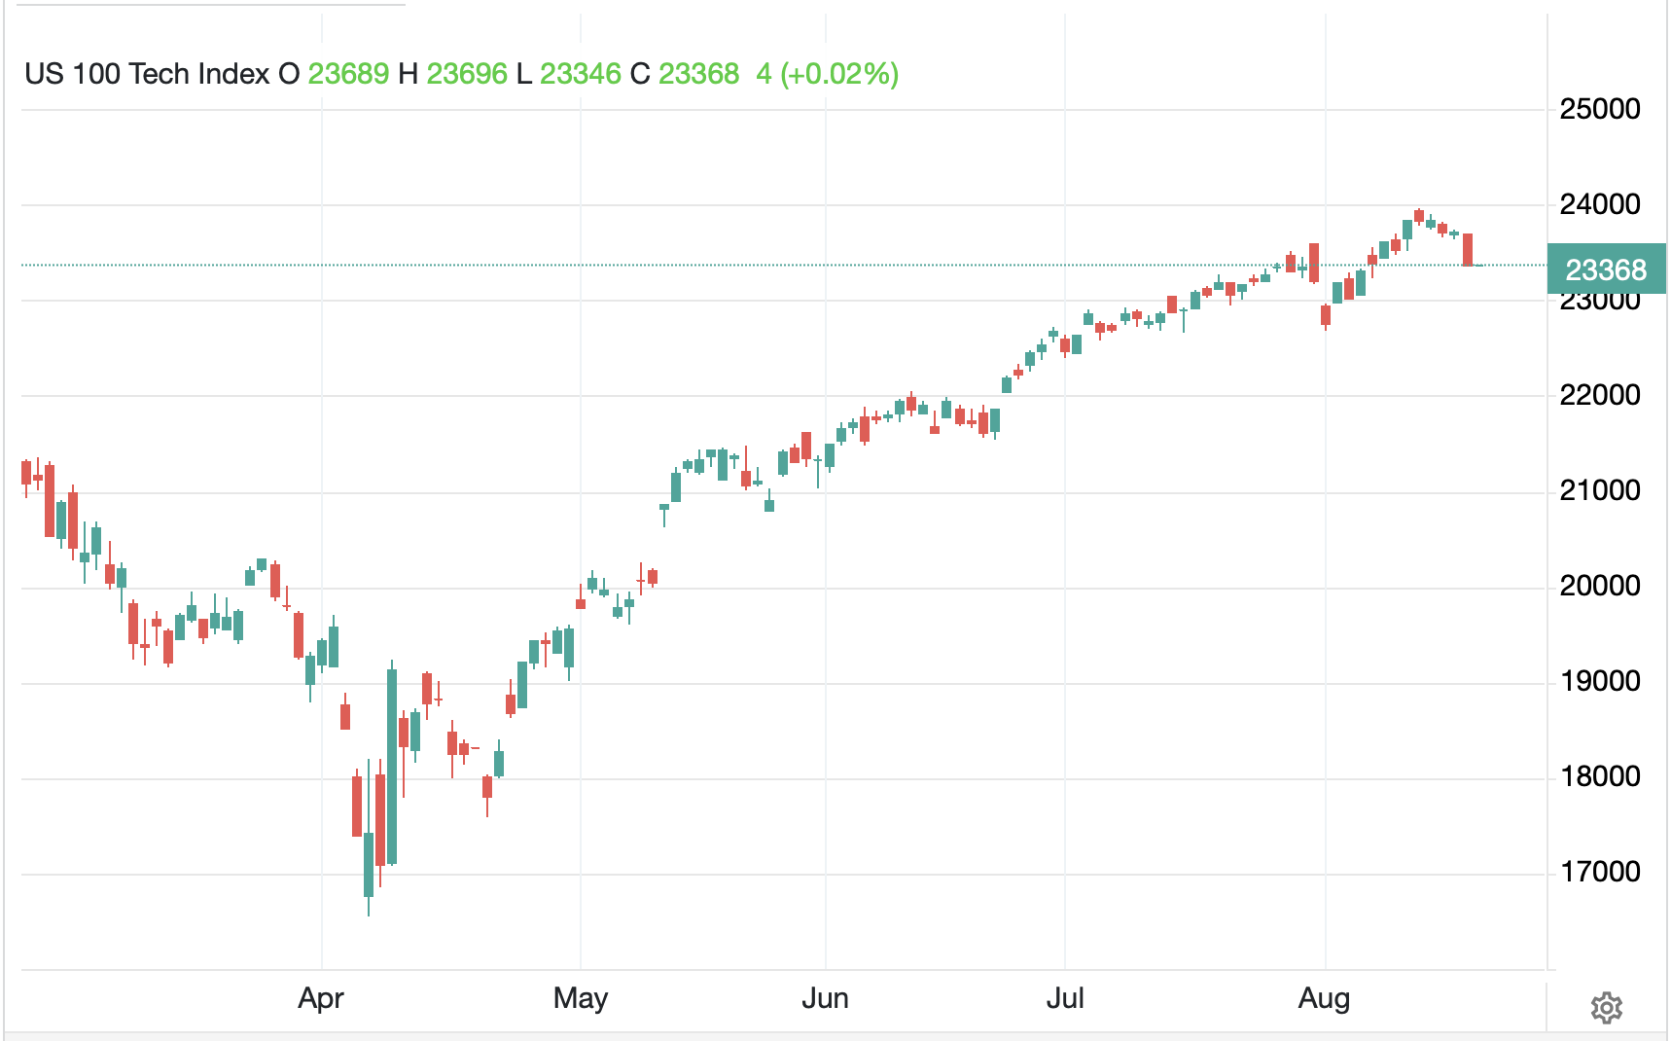Click the Jul label on time axis

(1065, 998)
